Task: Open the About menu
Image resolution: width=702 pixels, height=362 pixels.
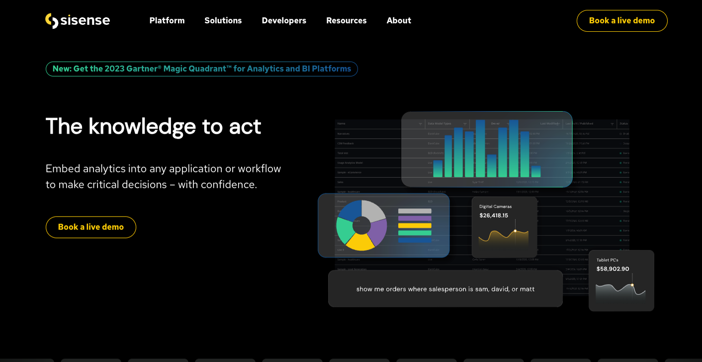Action: pyautogui.click(x=399, y=20)
